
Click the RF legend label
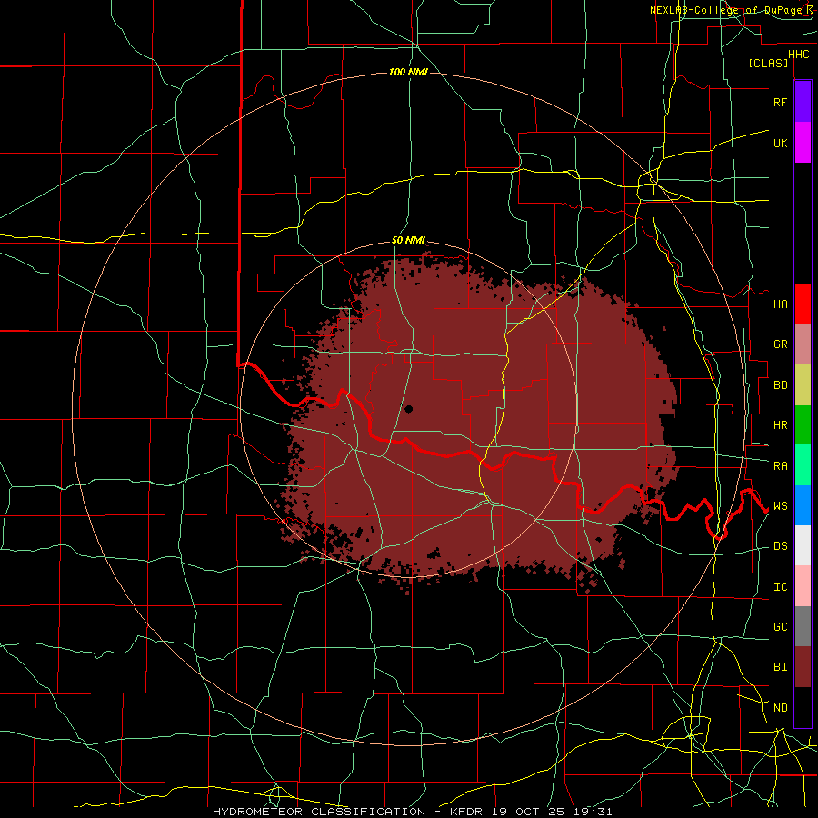780,102
